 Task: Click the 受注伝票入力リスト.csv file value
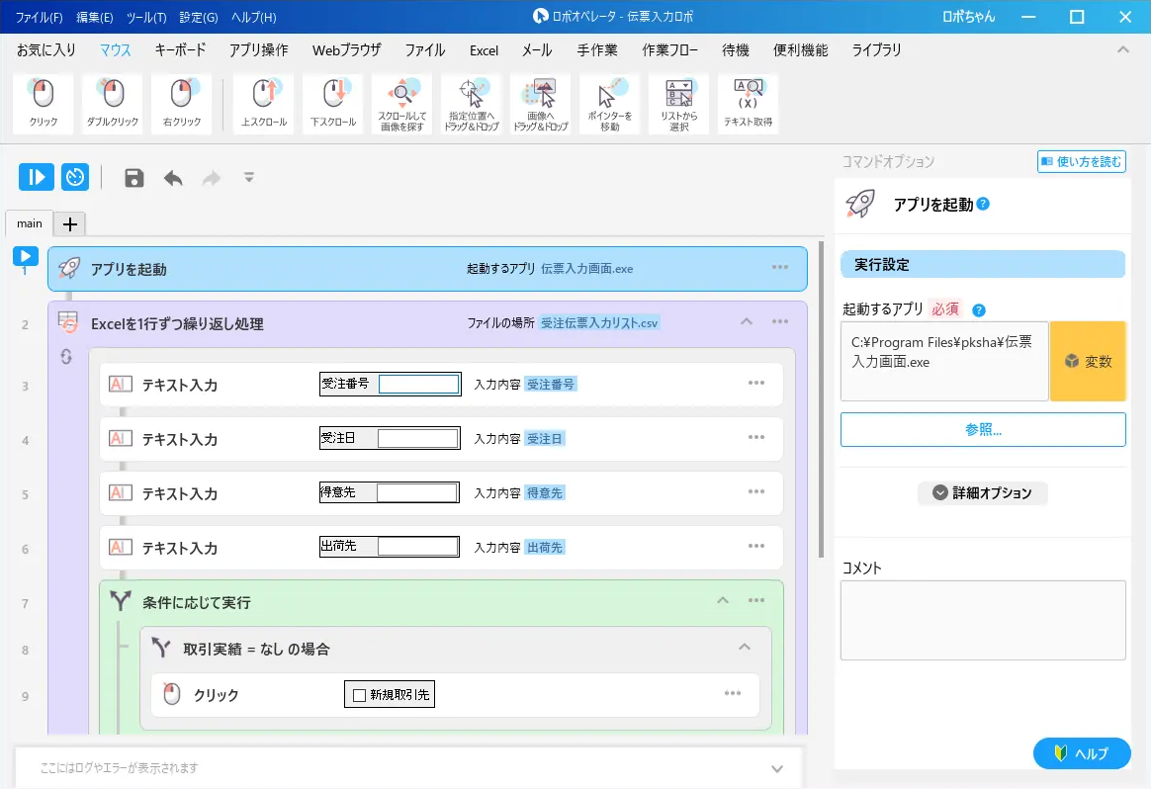(x=599, y=323)
